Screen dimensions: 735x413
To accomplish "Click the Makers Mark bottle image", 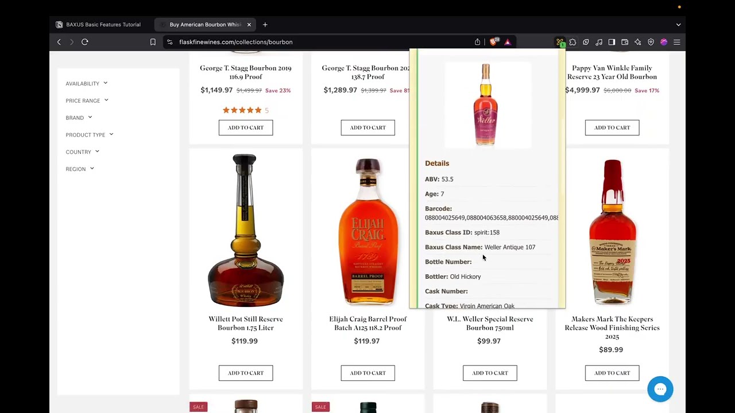I will click(612, 232).
